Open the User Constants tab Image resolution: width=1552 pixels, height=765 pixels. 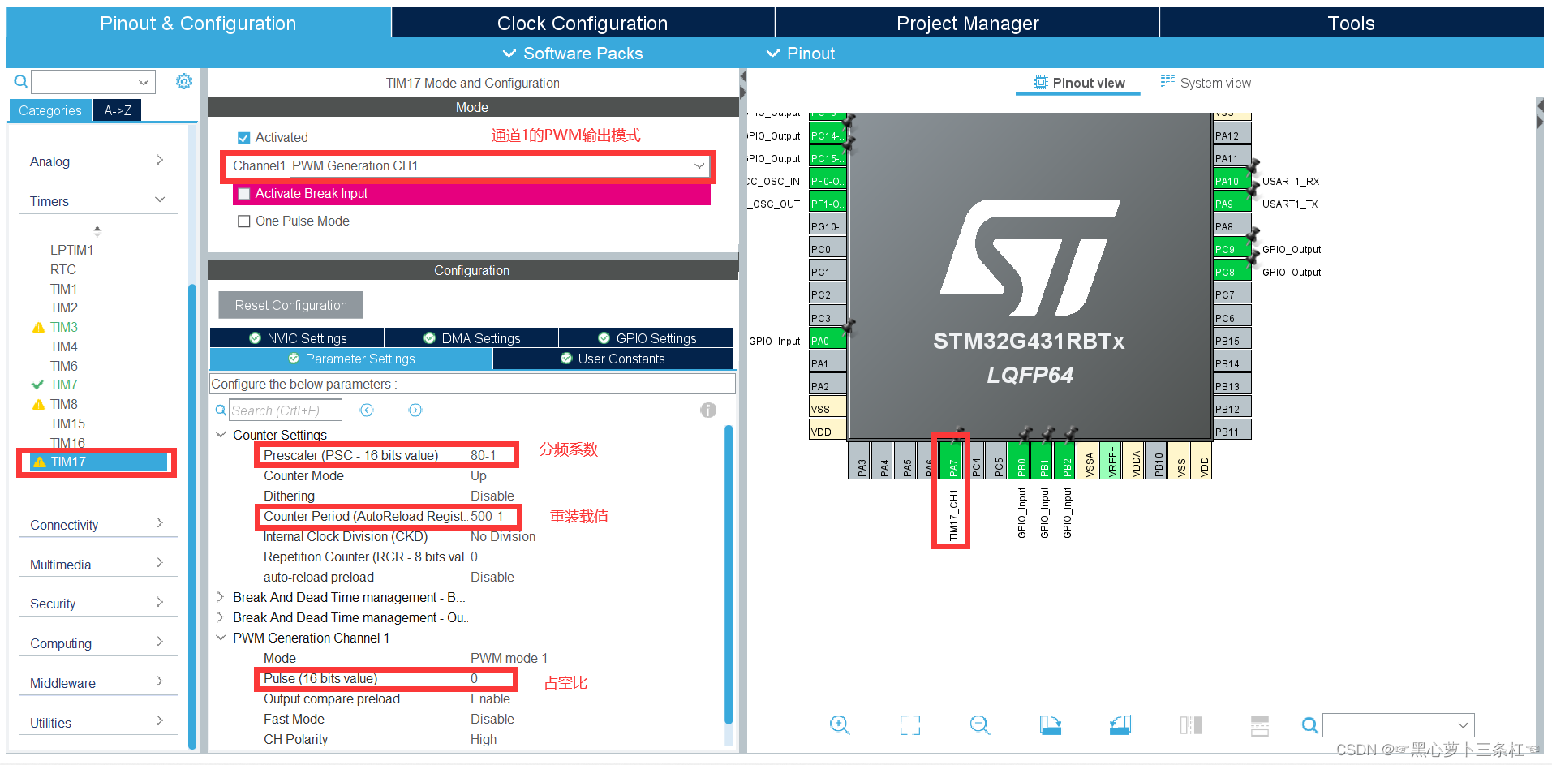click(x=613, y=359)
